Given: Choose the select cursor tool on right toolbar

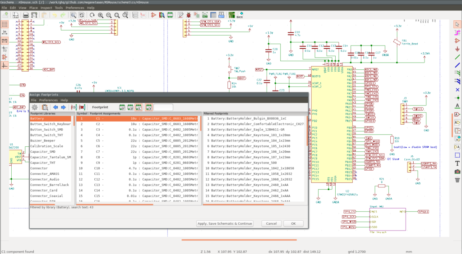Looking at the screenshot, I should pyautogui.click(x=457, y=24).
